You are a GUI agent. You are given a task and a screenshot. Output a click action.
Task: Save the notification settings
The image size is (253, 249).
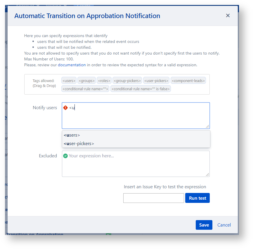pos(204,225)
